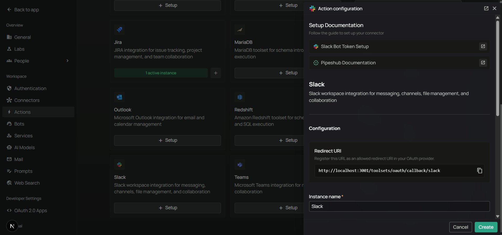Click the N user avatar
502x235 pixels.
tap(12, 226)
